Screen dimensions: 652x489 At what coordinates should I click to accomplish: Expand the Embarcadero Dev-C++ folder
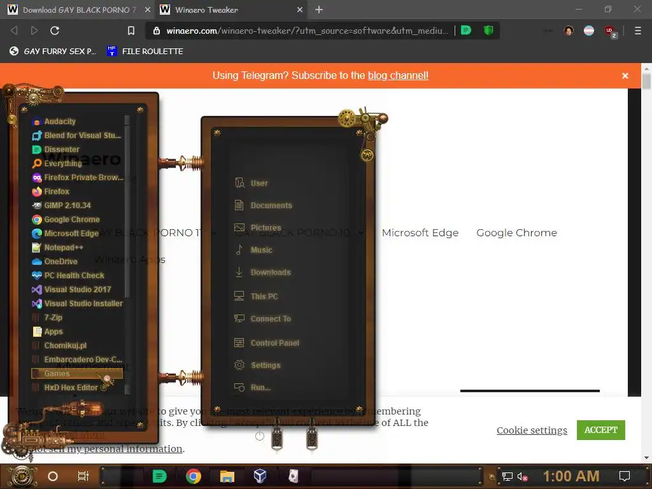(77, 360)
